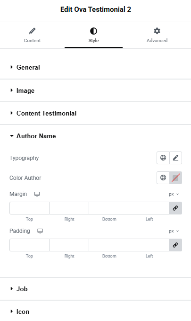Select the Style tab

93,35
